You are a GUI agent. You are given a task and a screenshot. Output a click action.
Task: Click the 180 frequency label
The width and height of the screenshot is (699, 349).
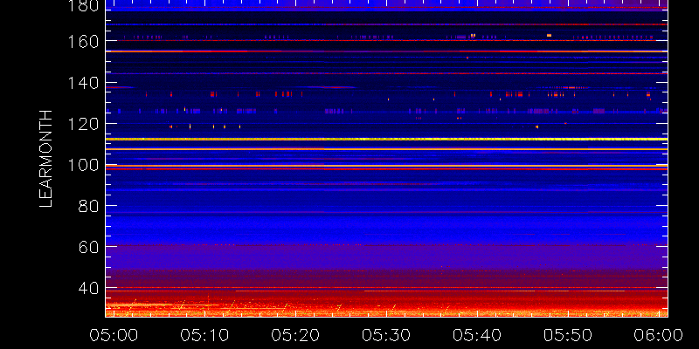click(84, 6)
